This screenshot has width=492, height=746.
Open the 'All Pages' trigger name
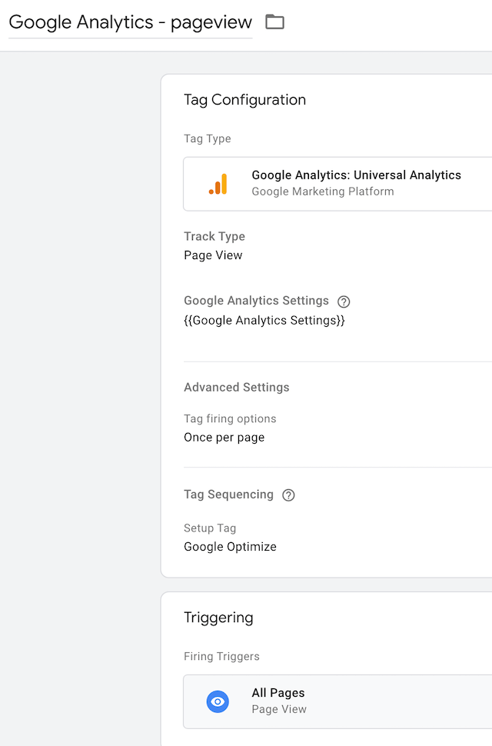[278, 693]
